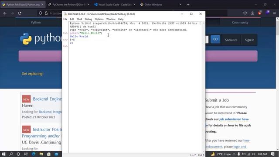Viewport: 279px width, 157px height.
Task: Click the taskbar clock showing 3:06 AM
Action: point(262,154)
